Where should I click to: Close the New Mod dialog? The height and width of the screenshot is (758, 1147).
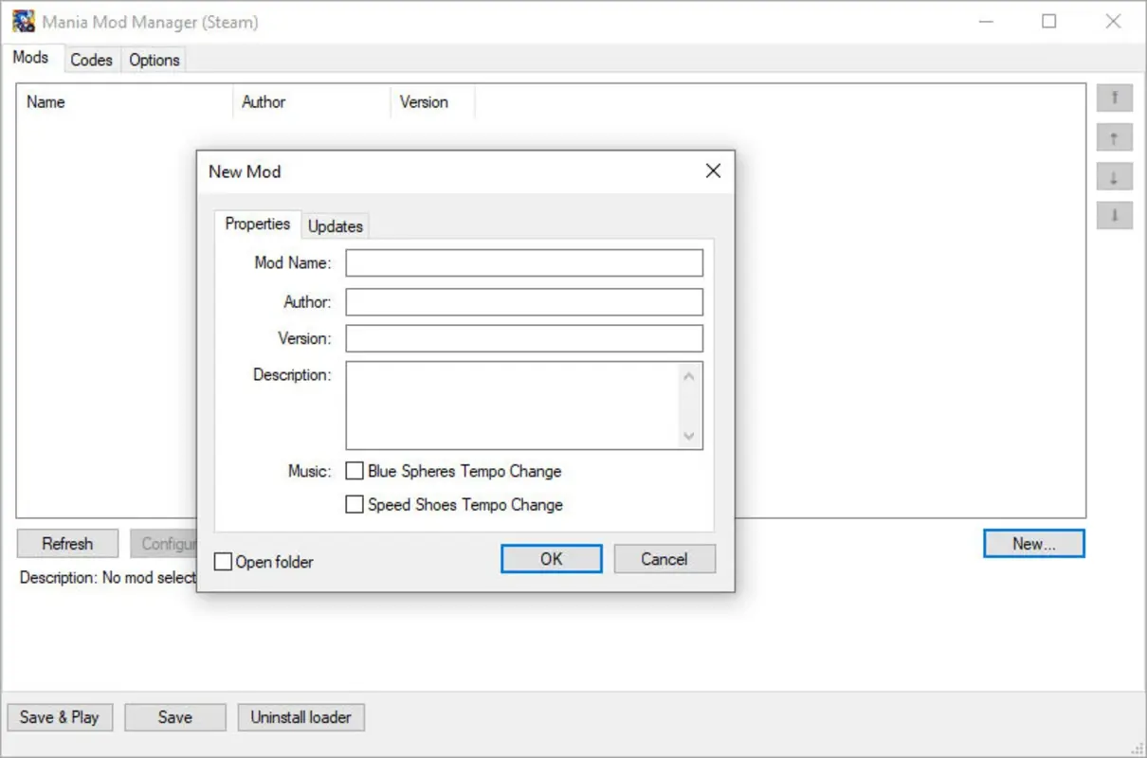tap(713, 171)
